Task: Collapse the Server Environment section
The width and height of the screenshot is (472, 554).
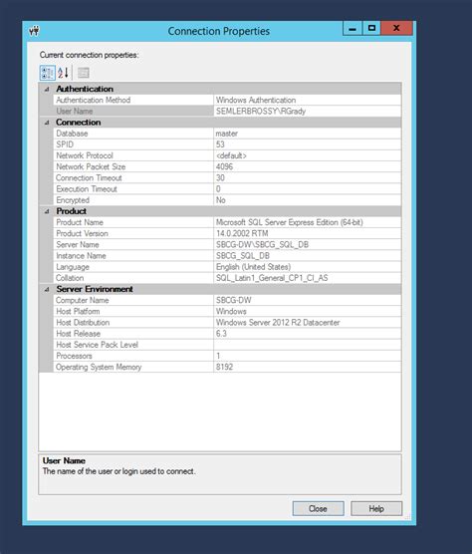Action: pos(47,289)
